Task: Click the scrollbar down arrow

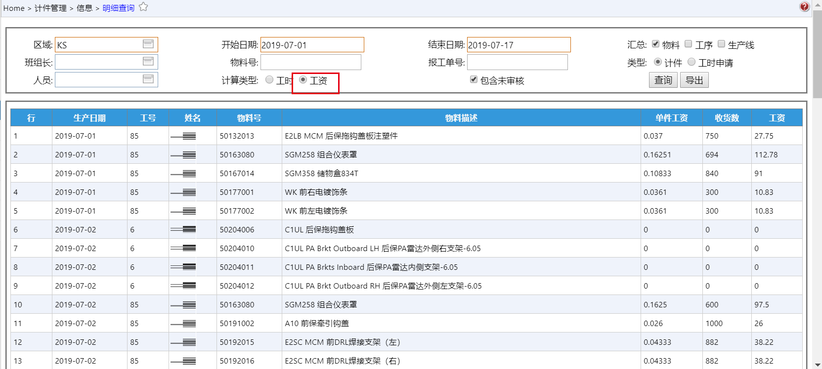Action: [x=818, y=365]
